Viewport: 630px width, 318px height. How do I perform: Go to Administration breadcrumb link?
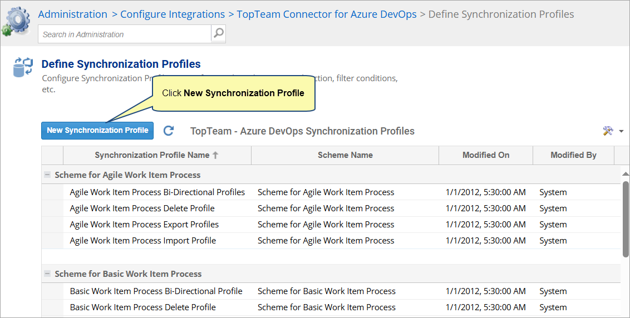[x=72, y=14]
